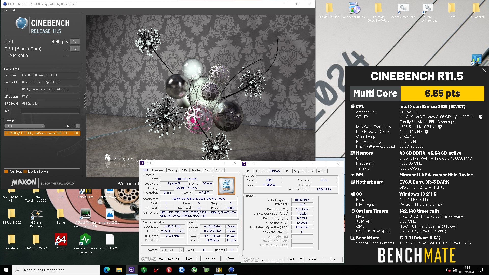This screenshot has height=275, width=489.
Task: Click Validate in left CPU-Z window
Action: click(211, 258)
